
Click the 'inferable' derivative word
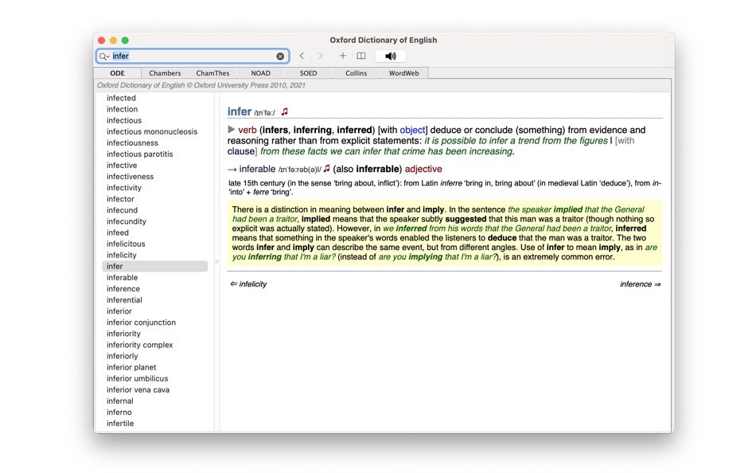[x=258, y=169]
